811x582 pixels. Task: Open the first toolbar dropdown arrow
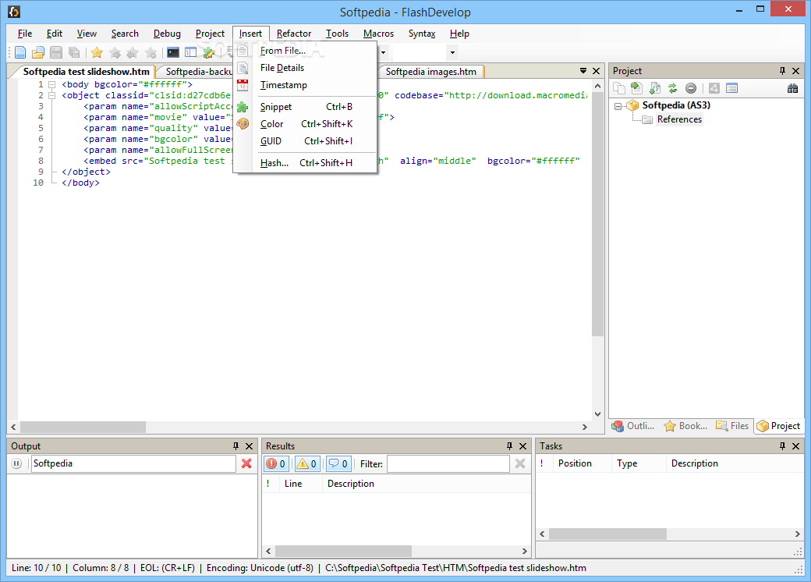(x=383, y=52)
